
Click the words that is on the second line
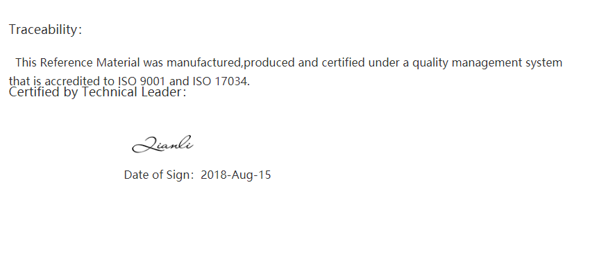(x=25, y=81)
